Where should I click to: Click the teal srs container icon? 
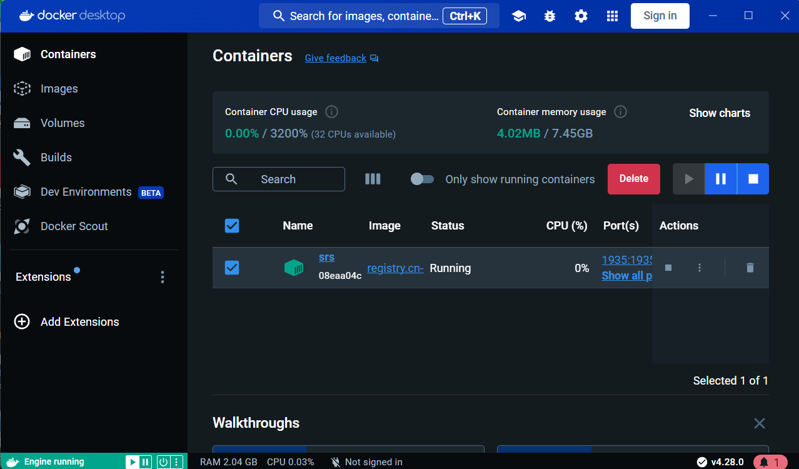pos(294,268)
